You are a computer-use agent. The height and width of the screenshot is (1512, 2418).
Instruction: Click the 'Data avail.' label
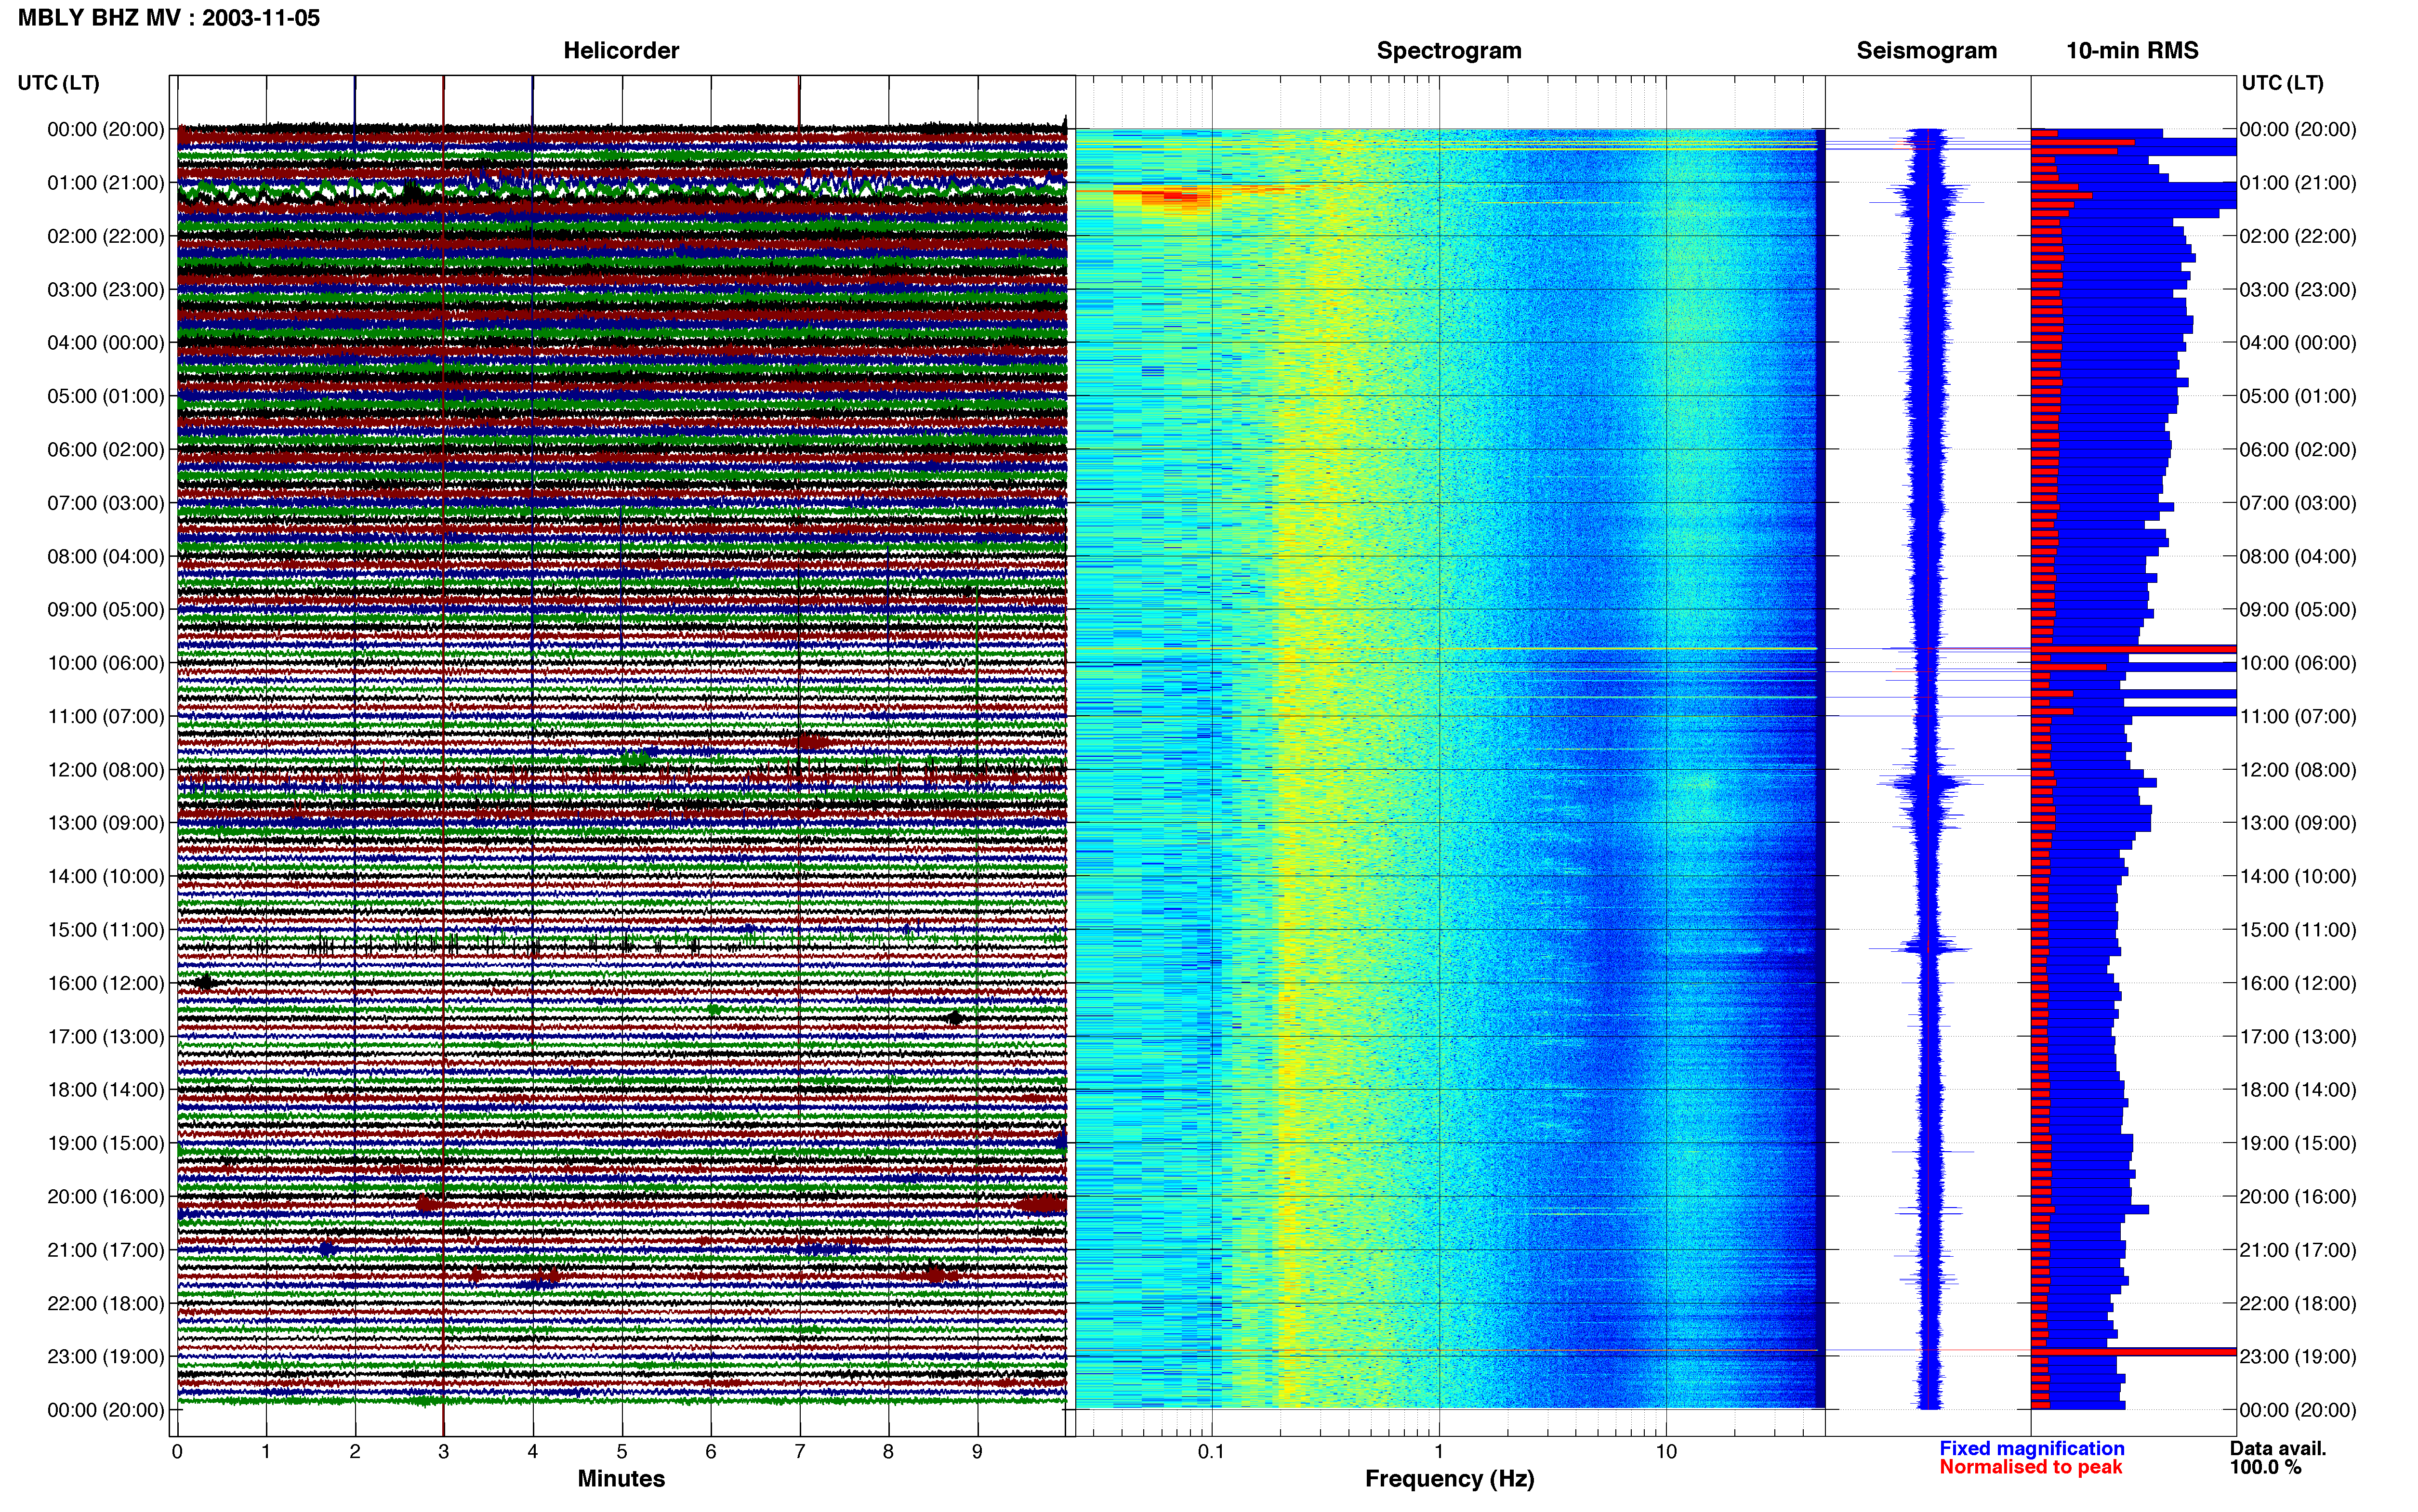point(2278,1448)
